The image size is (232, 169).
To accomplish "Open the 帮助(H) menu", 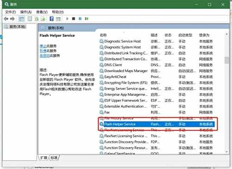I will click(58, 12).
